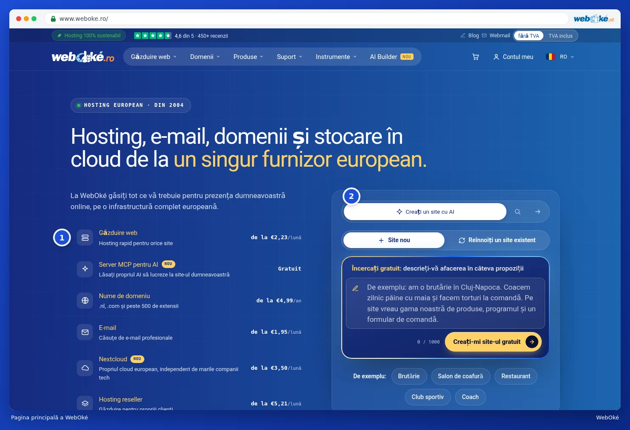Go to the Blog page

coord(470,36)
